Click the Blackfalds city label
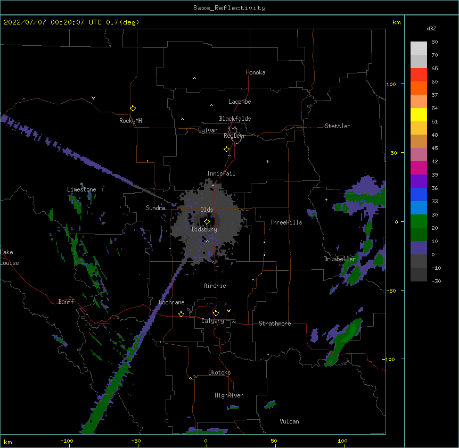The width and height of the screenshot is (459, 448). pos(235,119)
